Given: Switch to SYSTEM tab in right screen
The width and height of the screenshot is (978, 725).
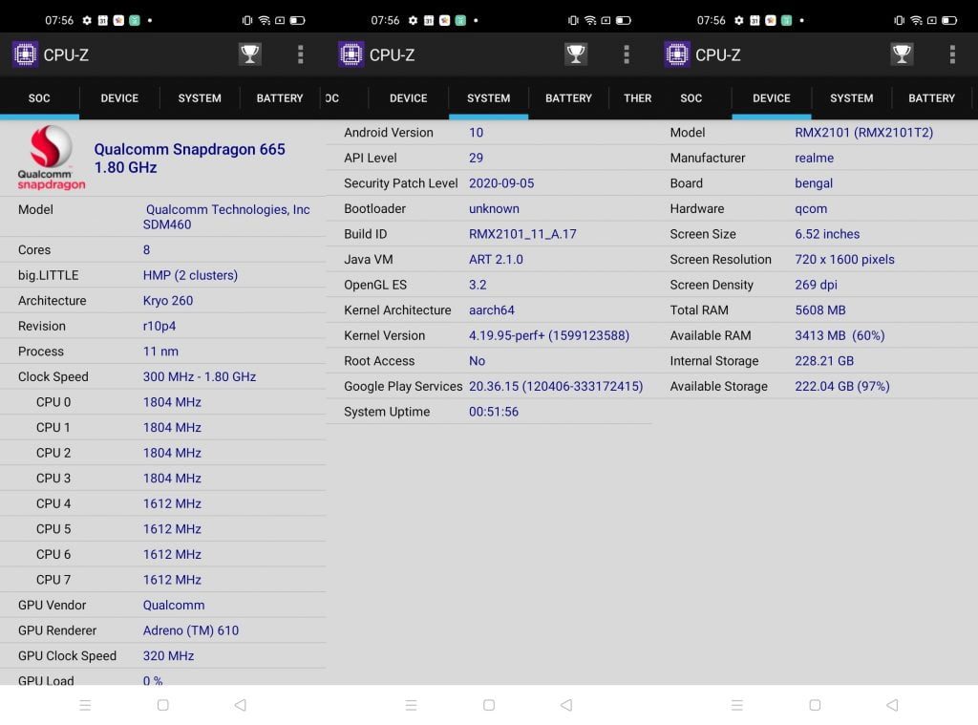Looking at the screenshot, I should [x=852, y=98].
